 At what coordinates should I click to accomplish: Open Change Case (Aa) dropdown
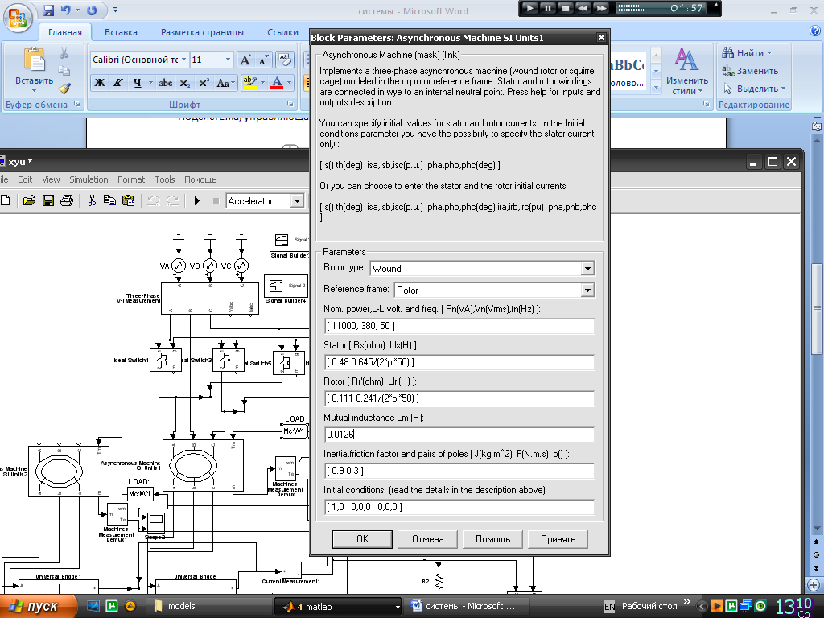pos(225,83)
